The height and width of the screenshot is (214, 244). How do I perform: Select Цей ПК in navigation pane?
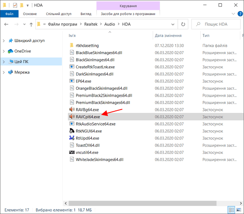[31, 62]
